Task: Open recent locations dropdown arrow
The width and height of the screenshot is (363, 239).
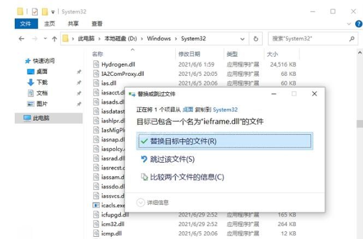Action: pos(45,38)
